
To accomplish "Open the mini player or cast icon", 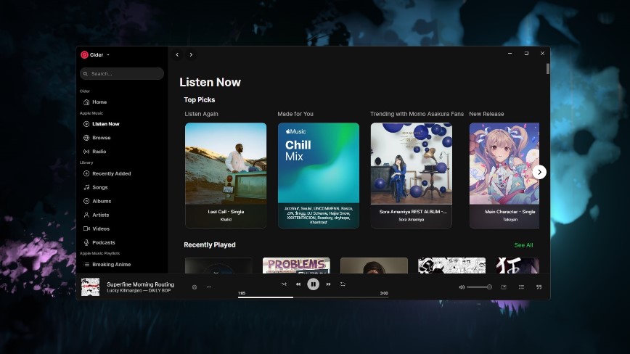I will 504,287.
